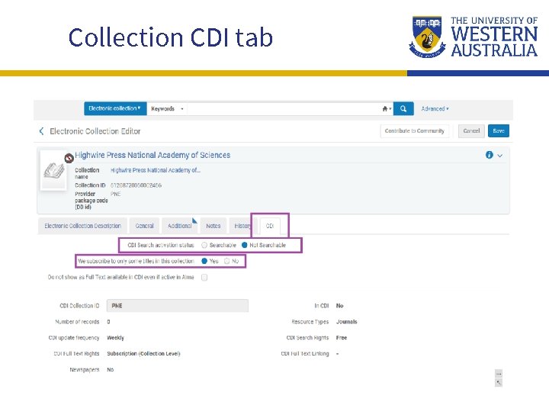The height and width of the screenshot is (412, 549).
Task: Click the Provider package code value PNE
Action: click(x=116, y=194)
